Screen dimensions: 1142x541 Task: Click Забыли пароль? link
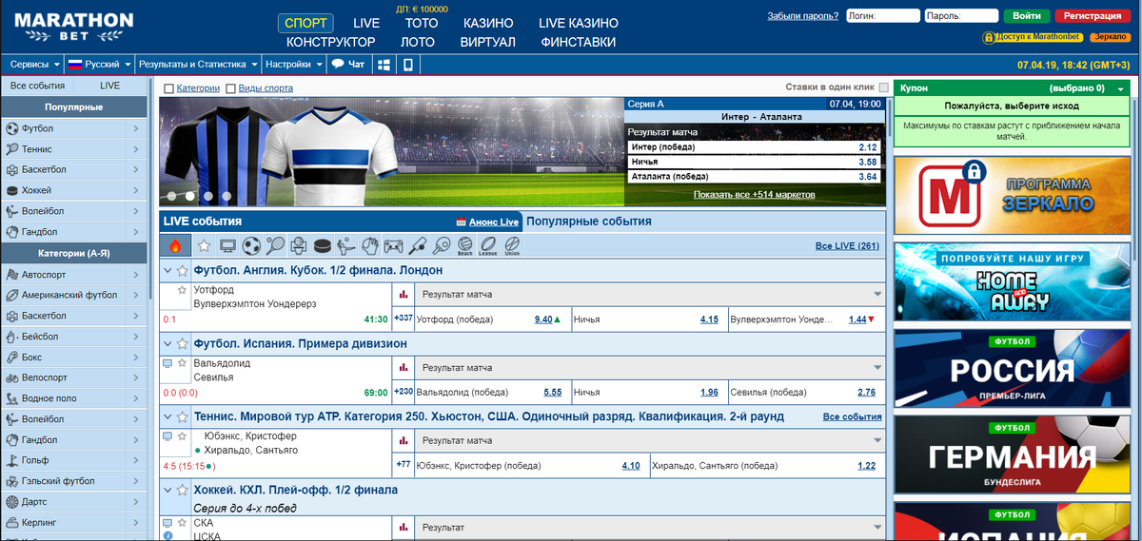[x=803, y=16]
